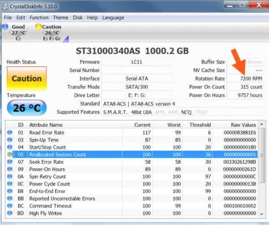Select the High Fly Writes row
269x225 pixels.
point(131,213)
